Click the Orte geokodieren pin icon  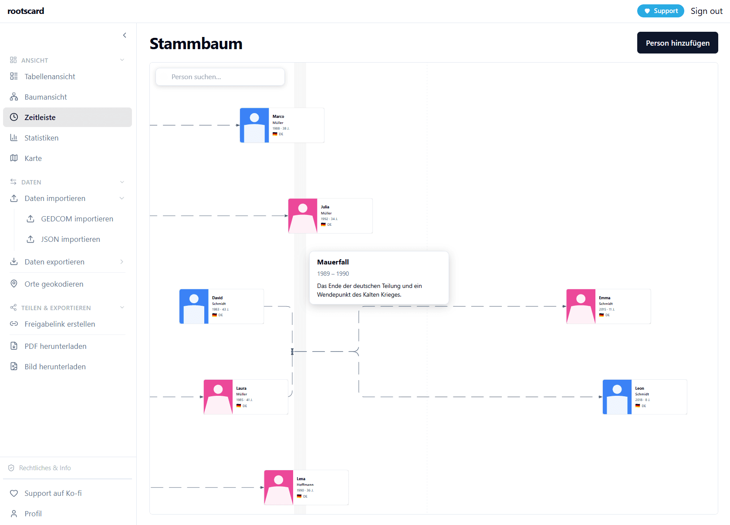coord(14,284)
